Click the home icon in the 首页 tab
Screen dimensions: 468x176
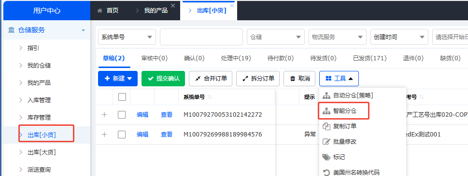pyautogui.click(x=100, y=11)
